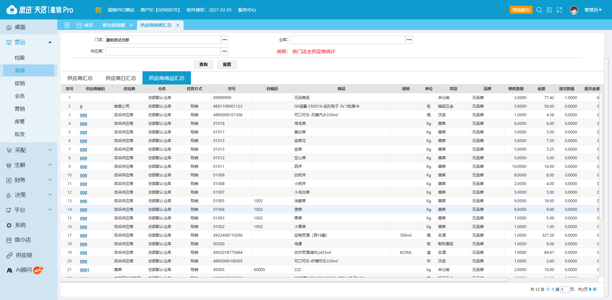Jump to last page arrow
The image size is (612, 300).
(x=595, y=289)
